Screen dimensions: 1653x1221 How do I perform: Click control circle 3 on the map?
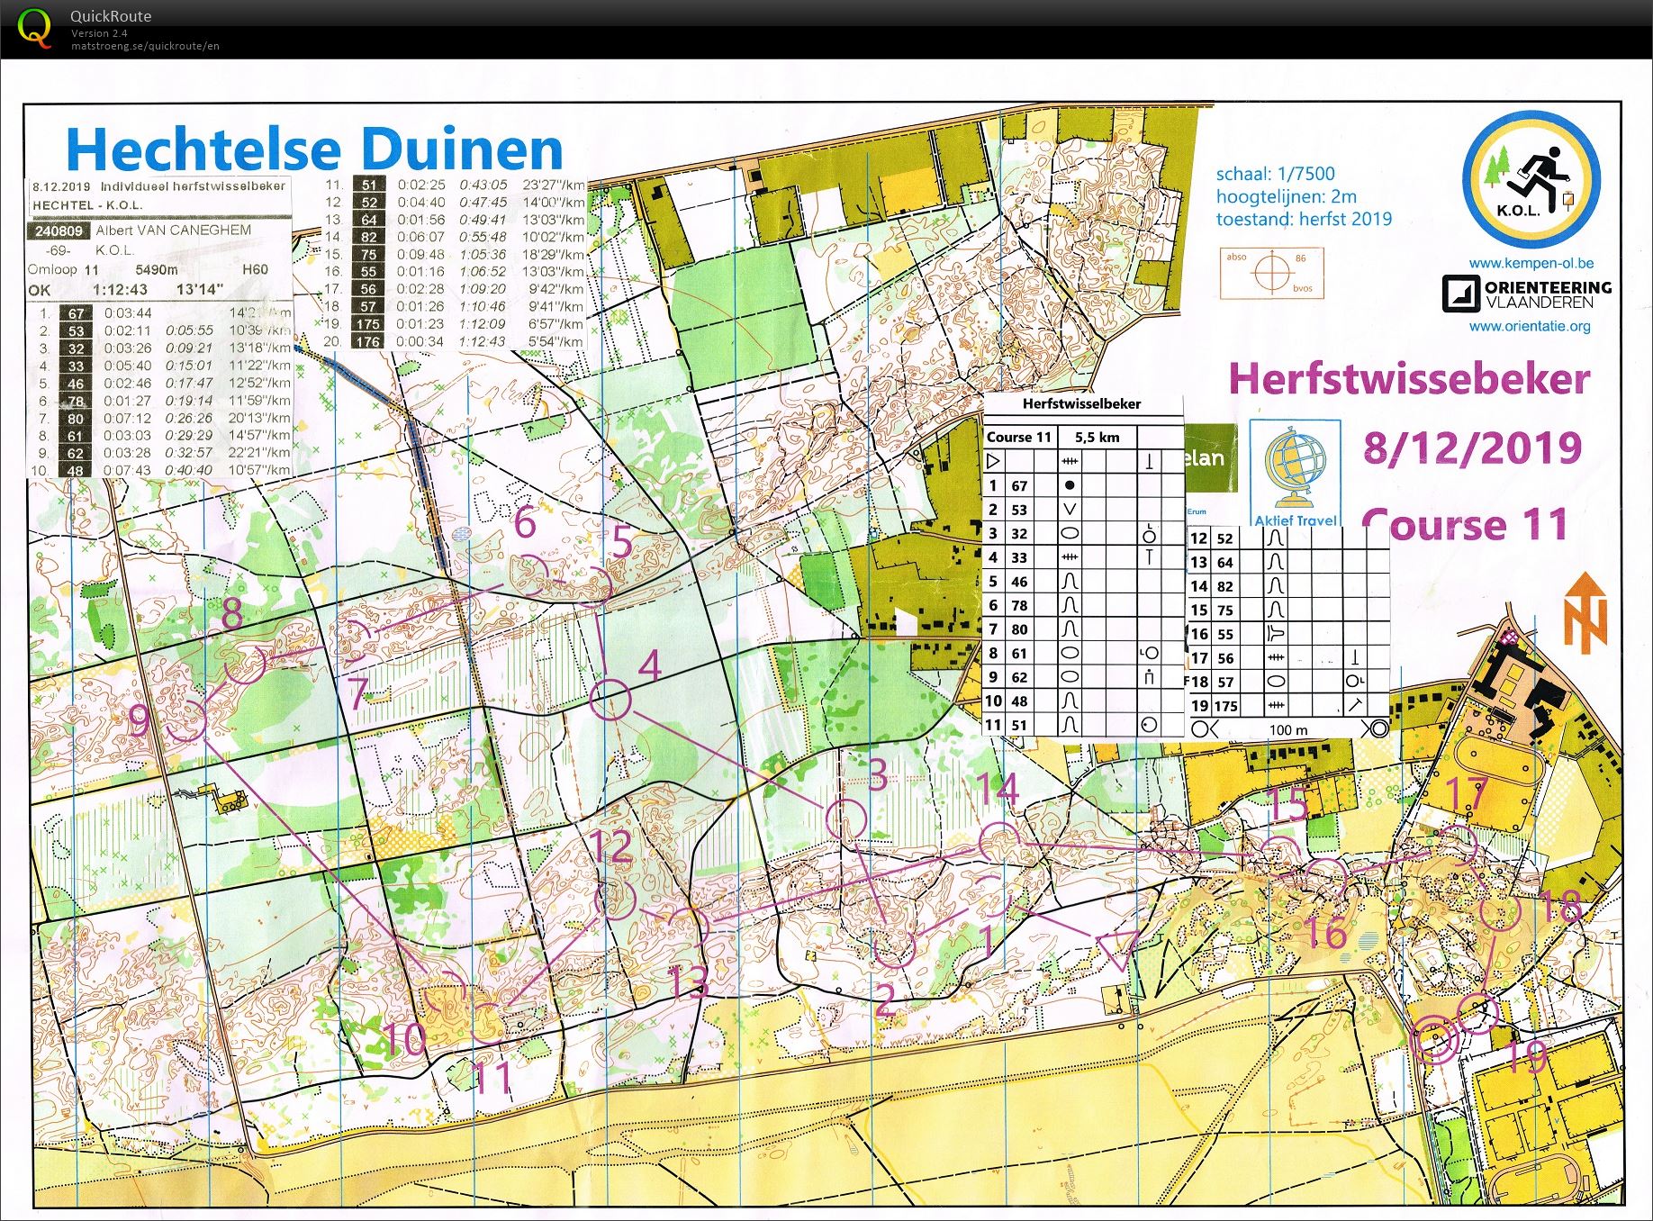coord(846,819)
